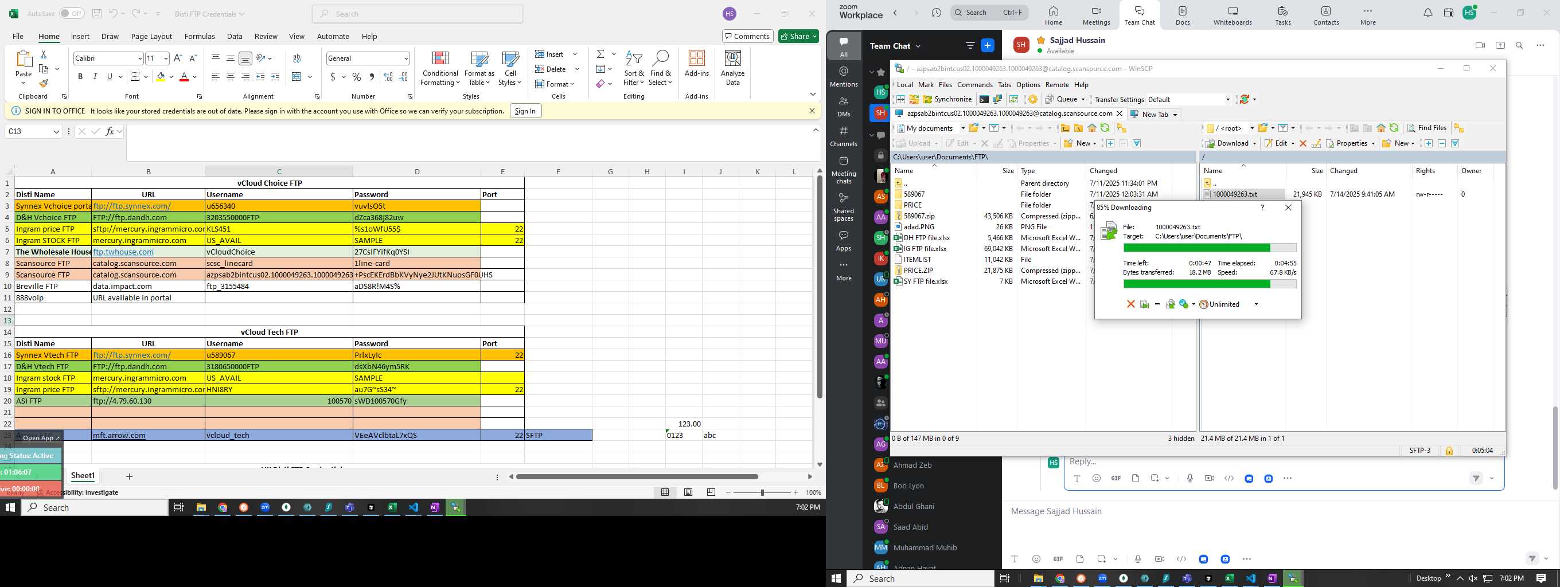Toggle Bold formatting in Excel ribbon
This screenshot has width=1560, height=587.
click(x=80, y=77)
